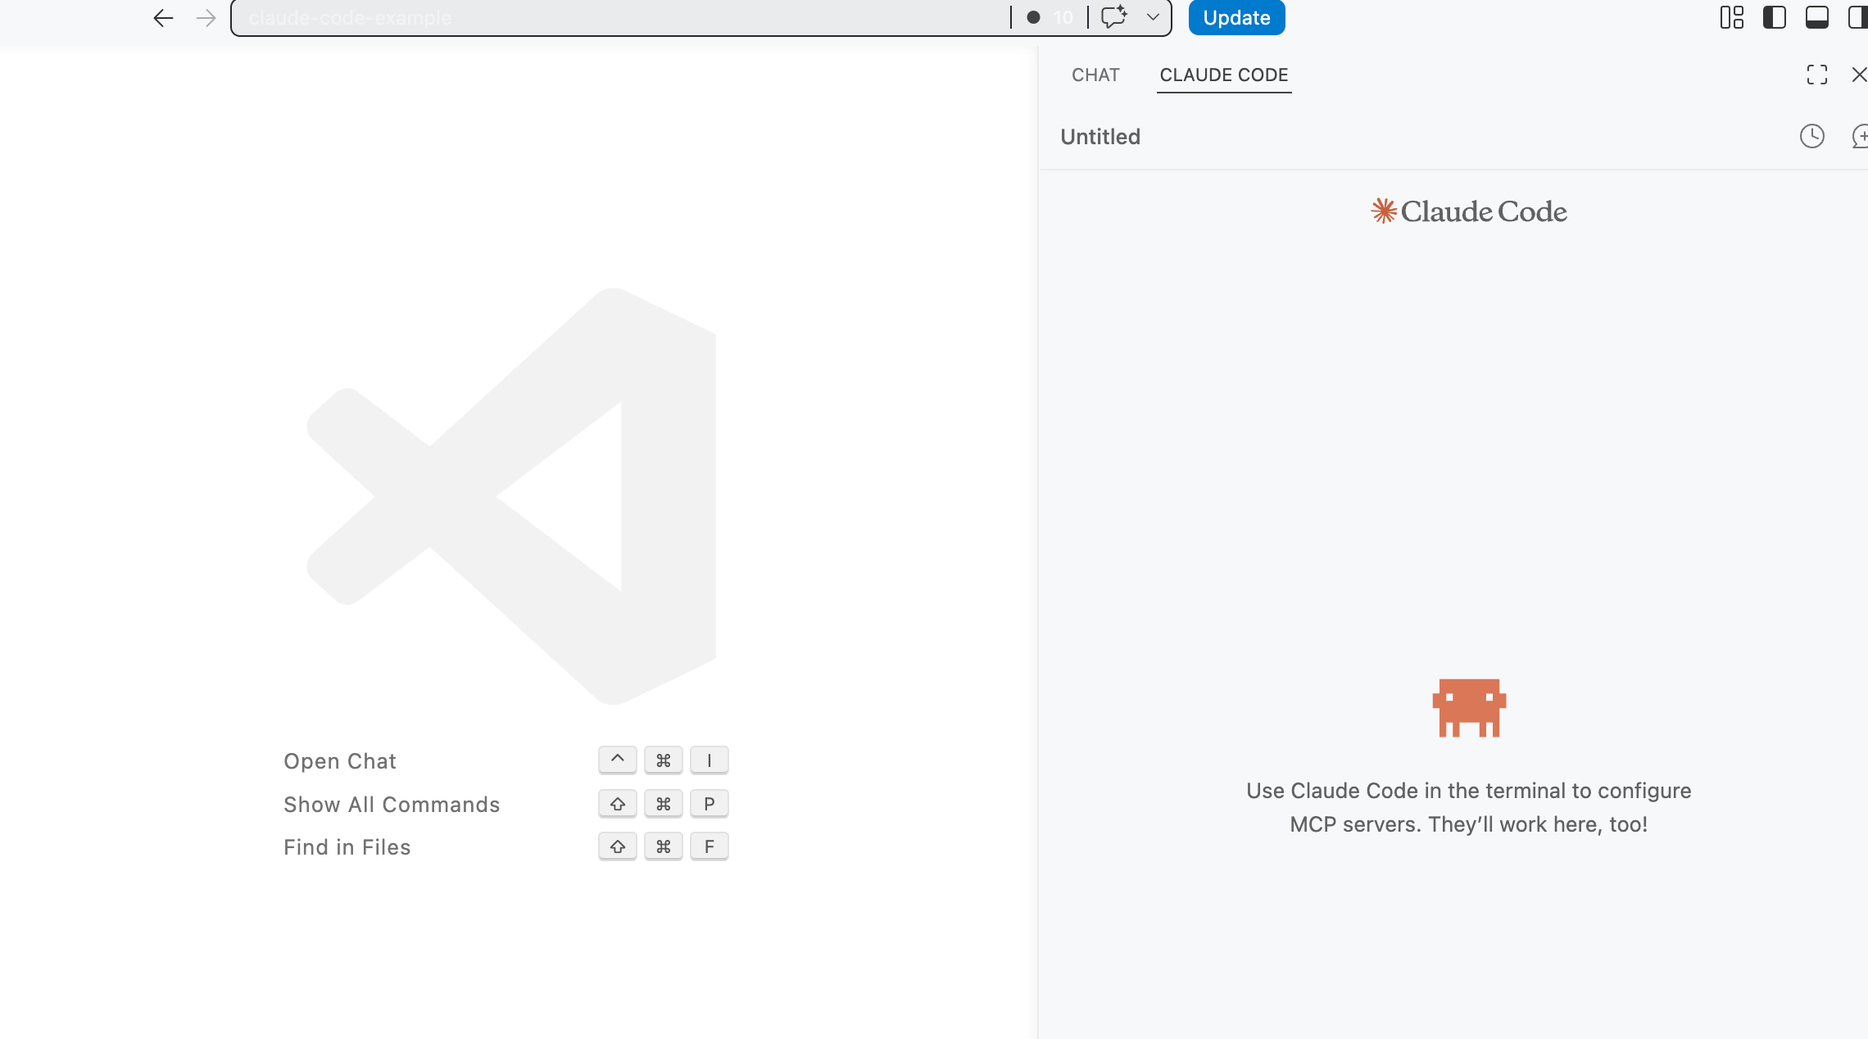1868x1039 pixels.
Task: Click the Go Back arrow
Action: click(x=163, y=18)
